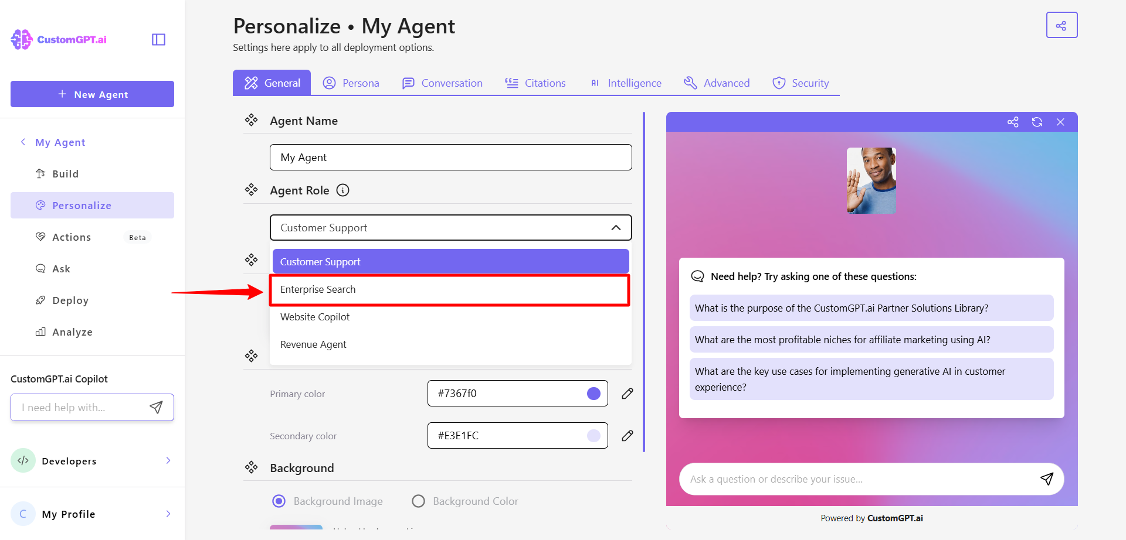Select Background Image radio option
Image resolution: width=1126 pixels, height=540 pixels.
point(279,501)
